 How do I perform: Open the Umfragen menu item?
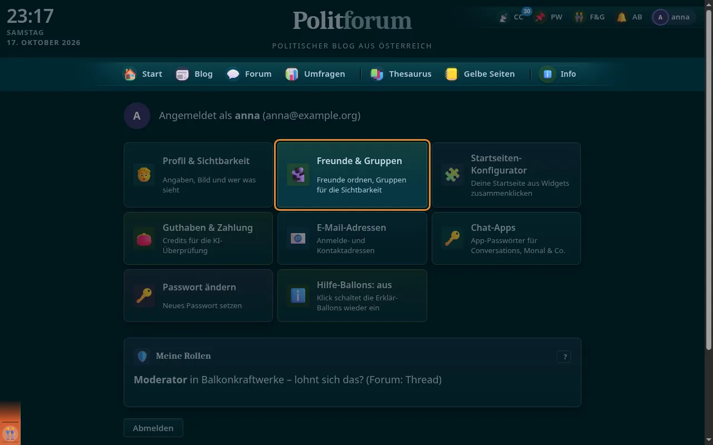(x=315, y=74)
